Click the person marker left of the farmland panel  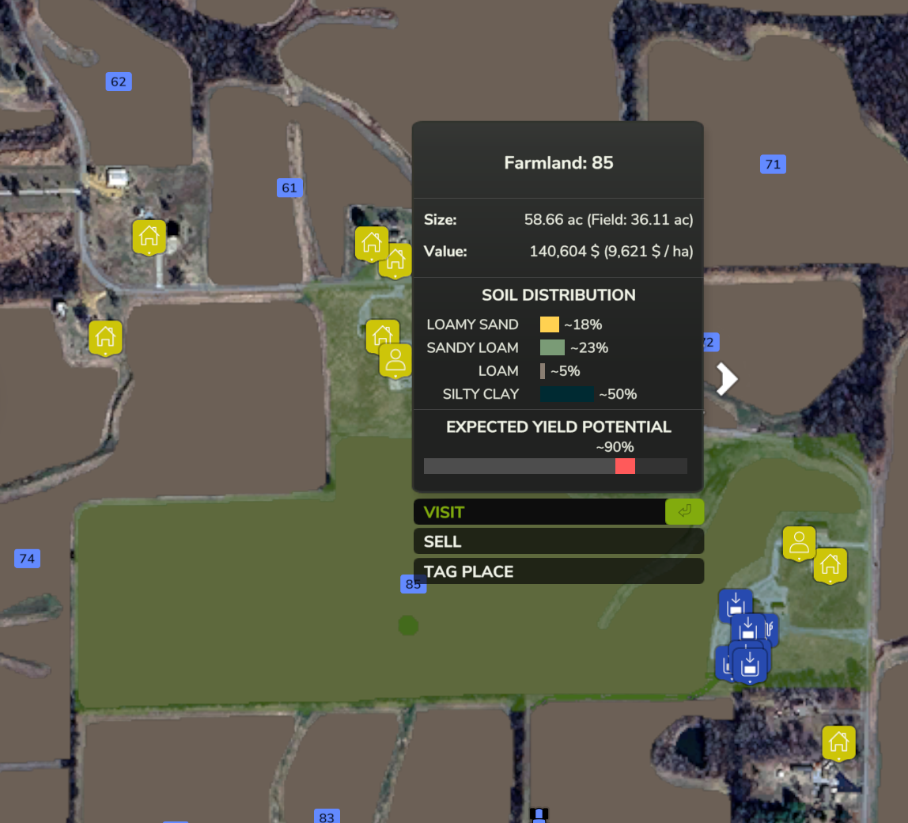tap(395, 360)
